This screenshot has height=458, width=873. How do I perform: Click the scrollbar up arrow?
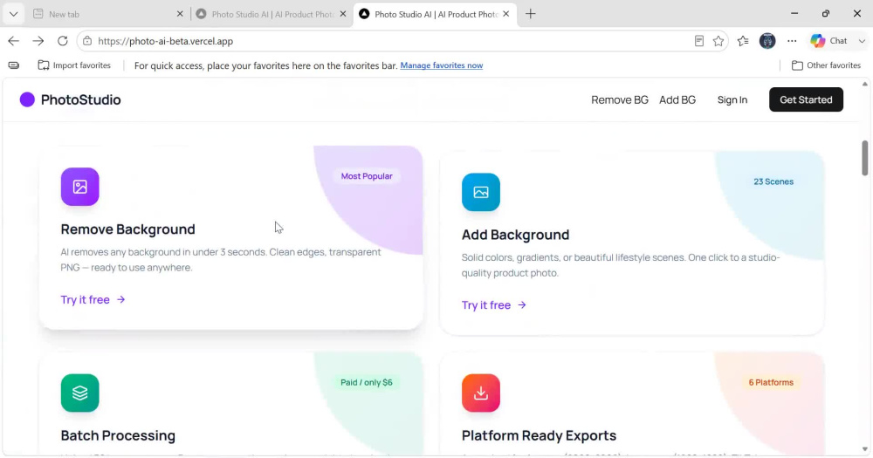[x=864, y=84]
